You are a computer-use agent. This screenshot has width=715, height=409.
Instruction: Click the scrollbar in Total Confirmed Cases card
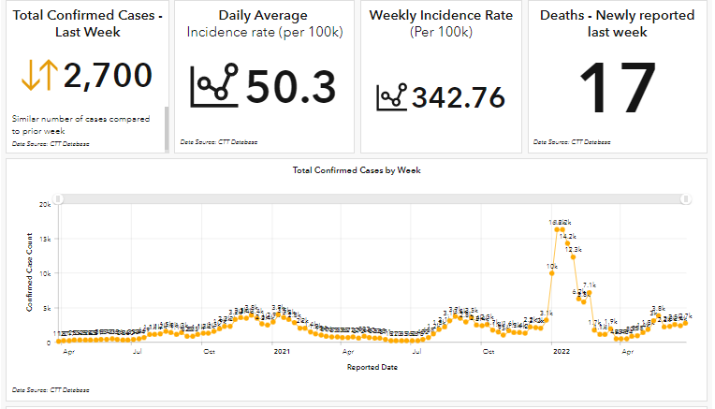tap(167, 127)
